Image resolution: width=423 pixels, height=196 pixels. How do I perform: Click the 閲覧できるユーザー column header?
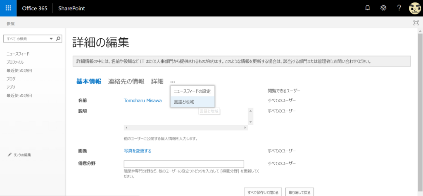[x=284, y=91]
